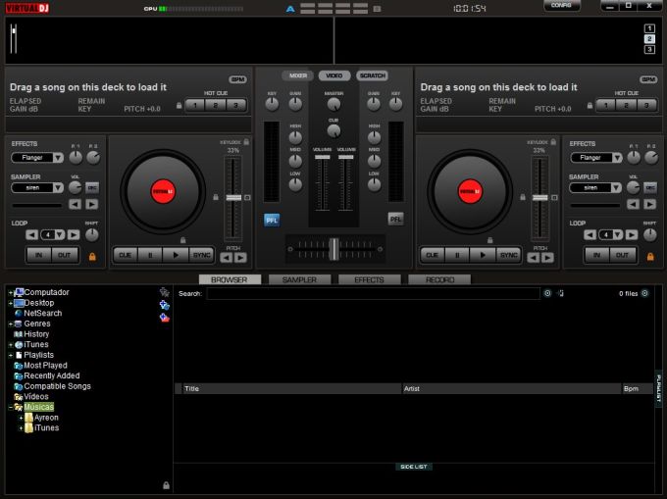Open right deck loop length dropdown
Image resolution: width=667 pixels, height=499 pixels.
(618, 234)
